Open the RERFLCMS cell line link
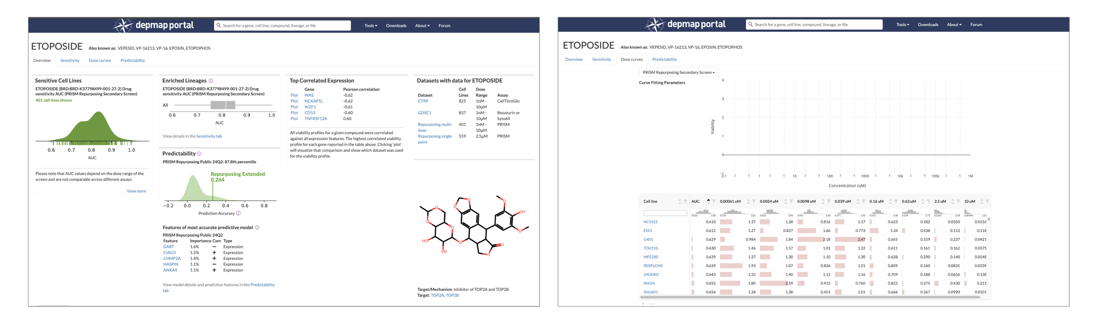The width and height of the screenshot is (1103, 324). tap(653, 266)
